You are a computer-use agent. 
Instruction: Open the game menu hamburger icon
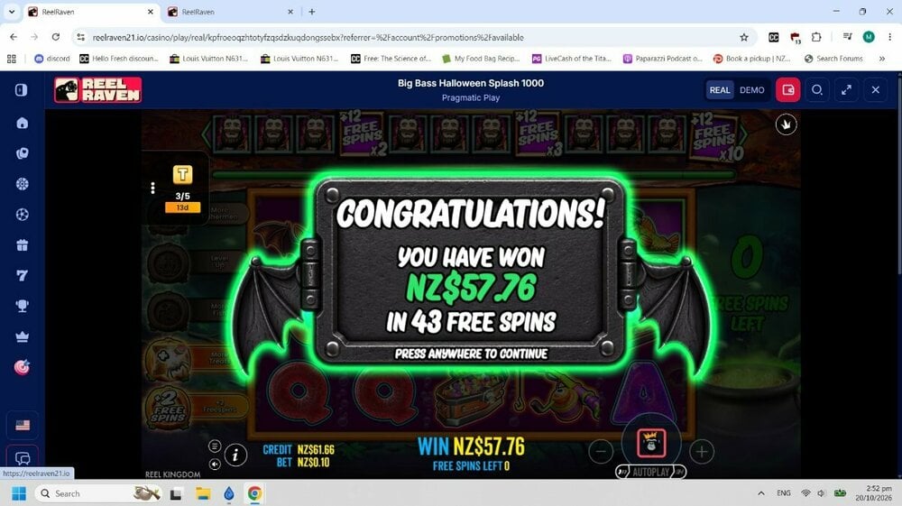click(x=215, y=446)
